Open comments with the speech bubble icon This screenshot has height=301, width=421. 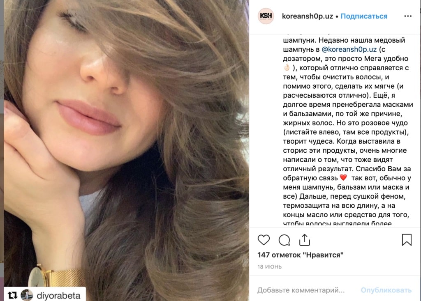click(284, 240)
